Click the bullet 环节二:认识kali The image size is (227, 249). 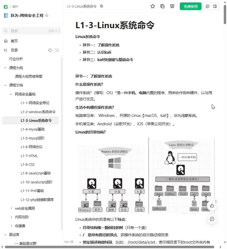[x=97, y=52]
